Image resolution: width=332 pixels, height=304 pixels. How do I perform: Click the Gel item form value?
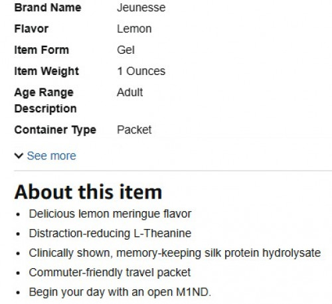(x=125, y=50)
